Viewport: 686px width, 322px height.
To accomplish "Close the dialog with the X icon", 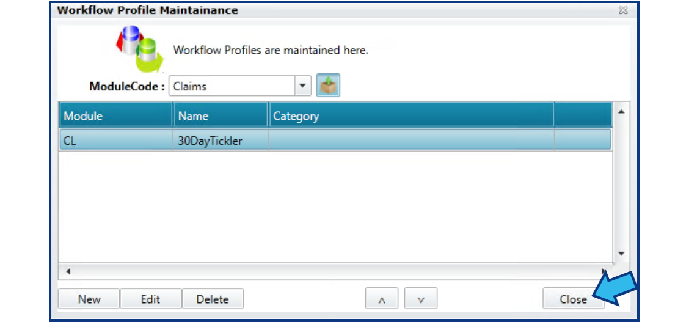I will (x=623, y=10).
